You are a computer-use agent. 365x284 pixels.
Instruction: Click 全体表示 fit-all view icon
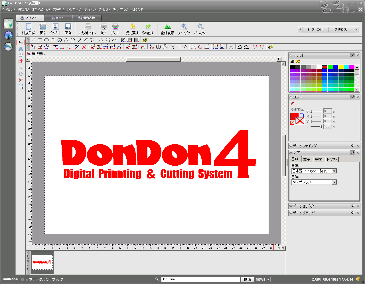point(167,29)
